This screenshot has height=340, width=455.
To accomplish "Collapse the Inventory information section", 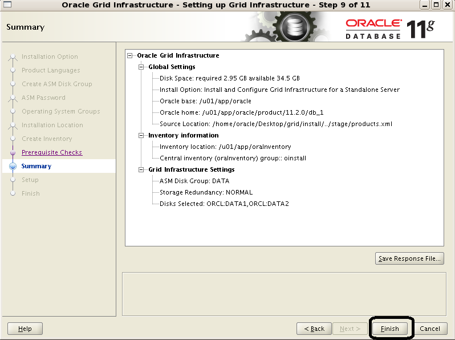I will (x=142, y=136).
